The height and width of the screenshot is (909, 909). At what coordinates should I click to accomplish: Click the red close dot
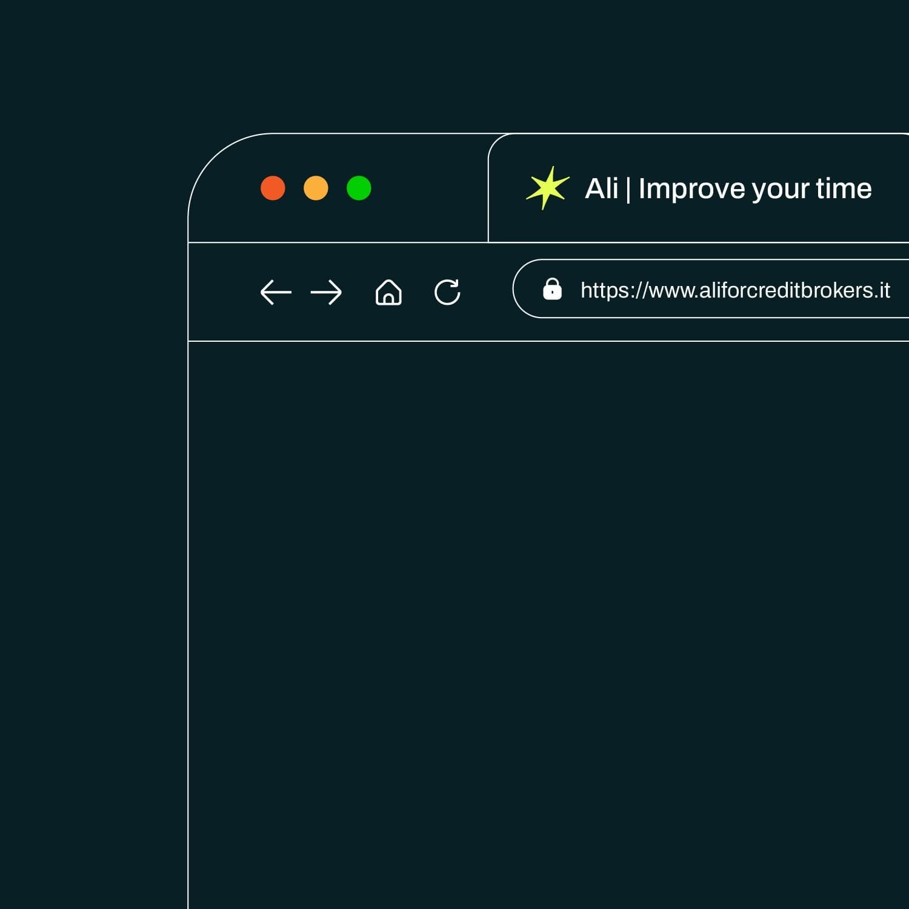(x=274, y=189)
